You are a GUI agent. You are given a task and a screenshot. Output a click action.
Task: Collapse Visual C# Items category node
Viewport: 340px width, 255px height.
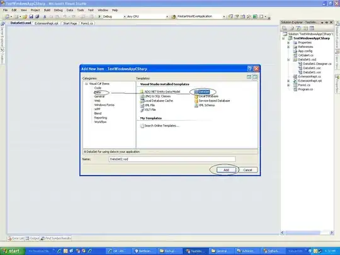click(86, 84)
